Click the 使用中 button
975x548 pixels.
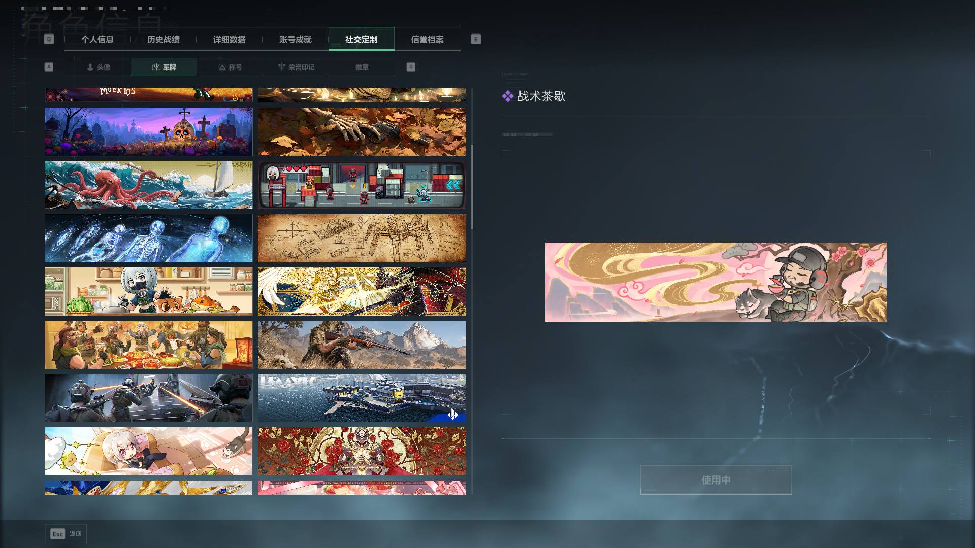[716, 479]
